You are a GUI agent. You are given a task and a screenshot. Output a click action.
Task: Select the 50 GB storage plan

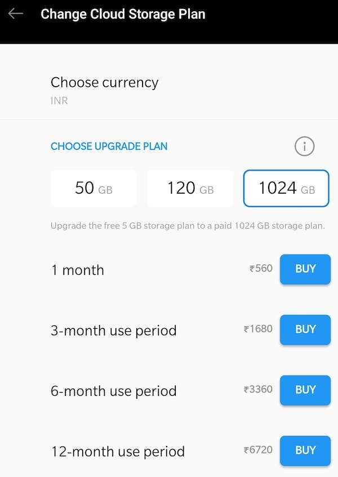(94, 188)
